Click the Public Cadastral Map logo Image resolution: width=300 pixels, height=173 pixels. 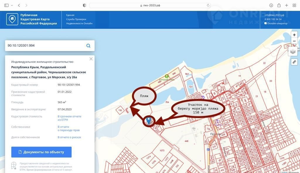(x=12, y=19)
